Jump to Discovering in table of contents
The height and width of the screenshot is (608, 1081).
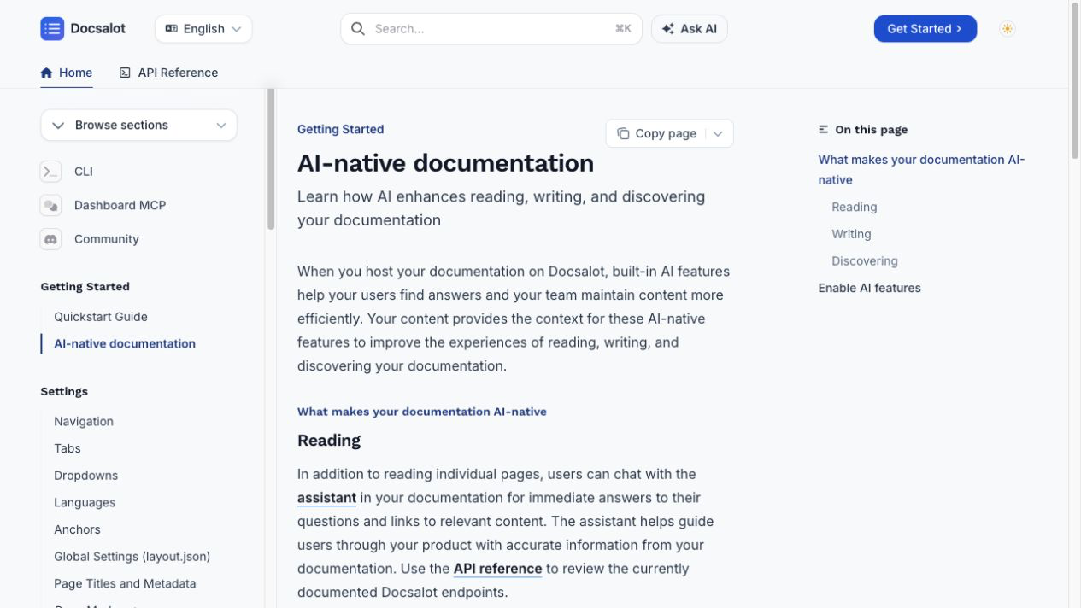pos(865,261)
